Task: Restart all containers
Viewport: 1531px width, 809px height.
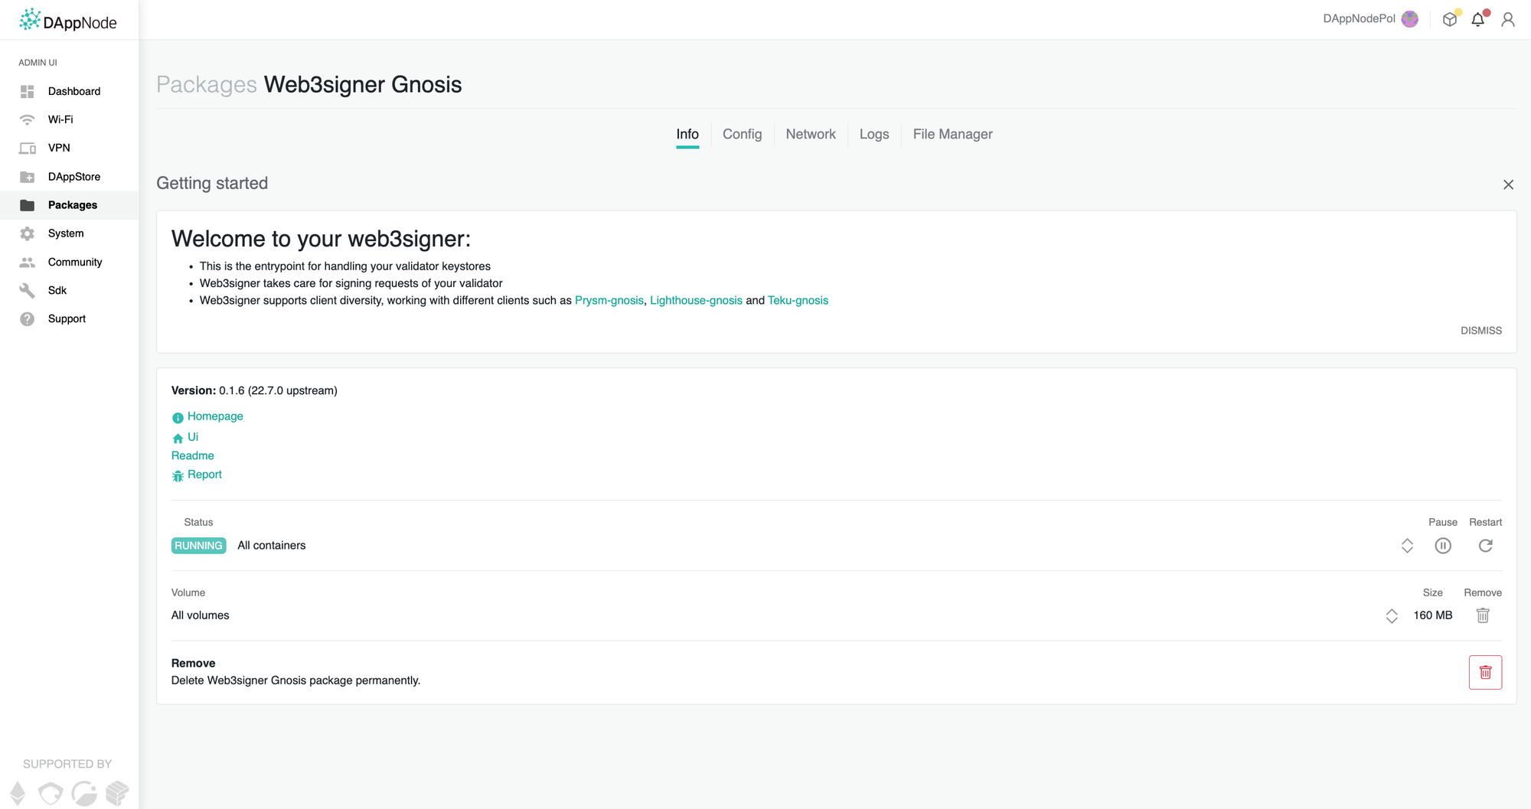Action: tap(1486, 546)
